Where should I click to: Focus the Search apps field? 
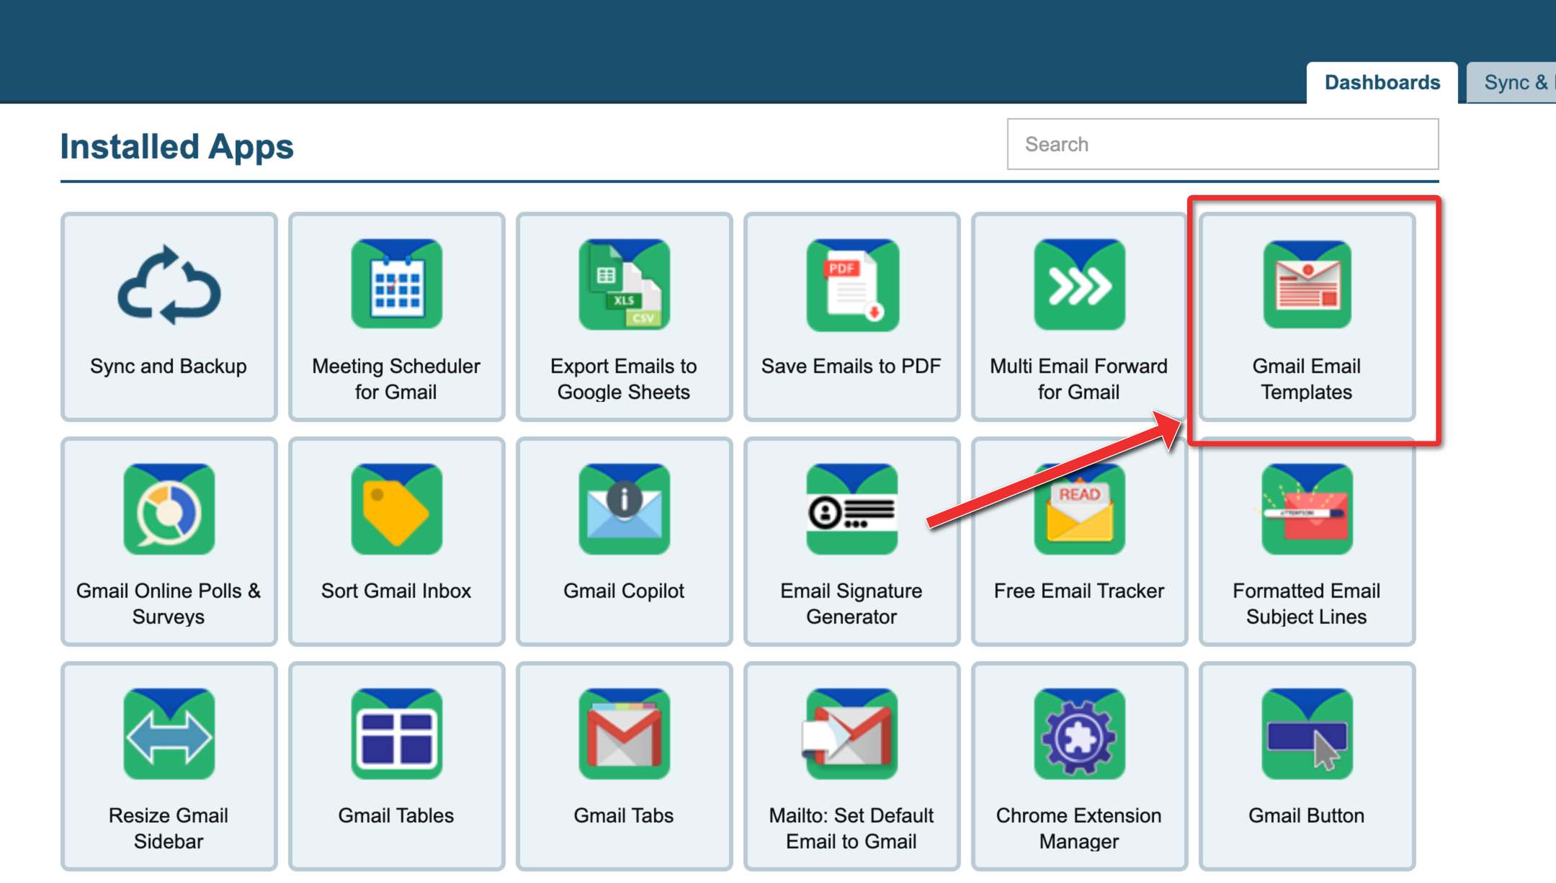tap(1223, 144)
